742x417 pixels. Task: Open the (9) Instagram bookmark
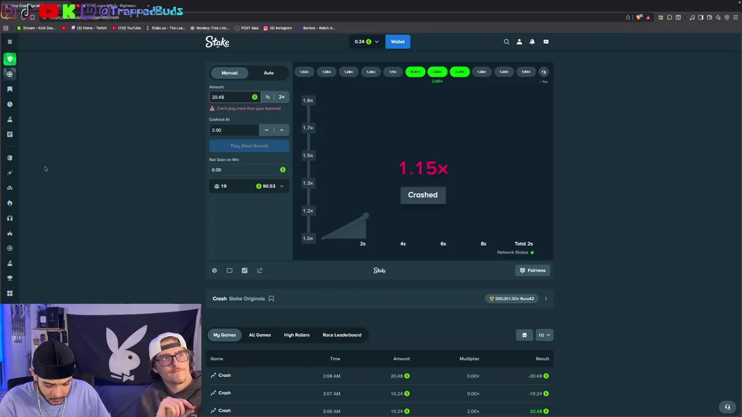coord(278,28)
